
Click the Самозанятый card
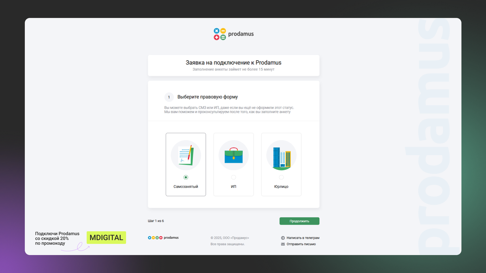(185, 164)
